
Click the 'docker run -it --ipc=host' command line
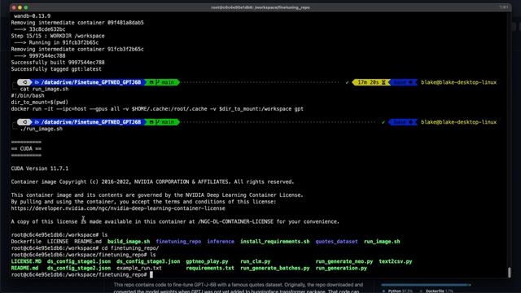157,108
